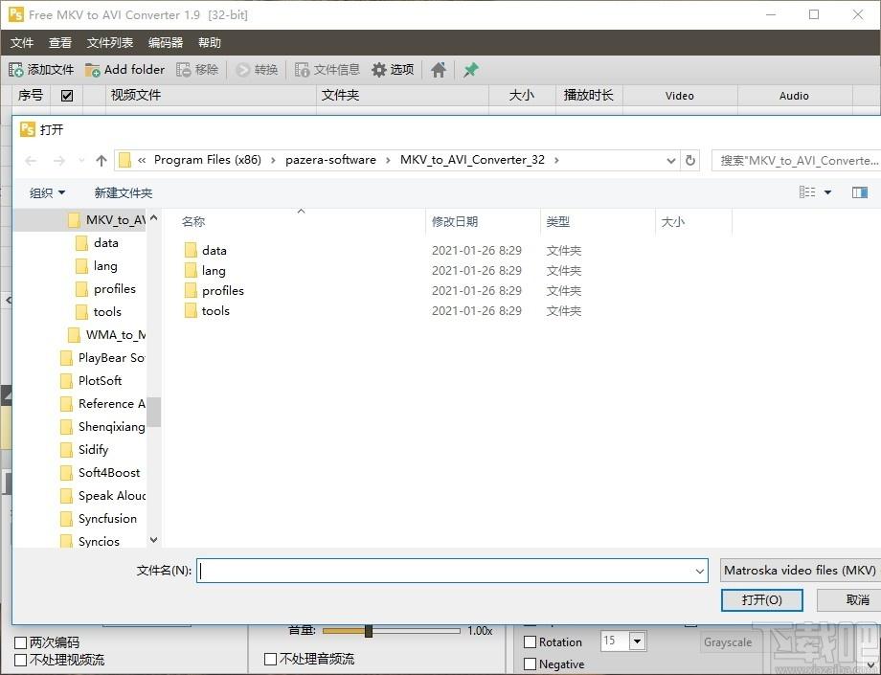
Task: Toggle 不处理视频流 checkbox
Action: click(20, 660)
